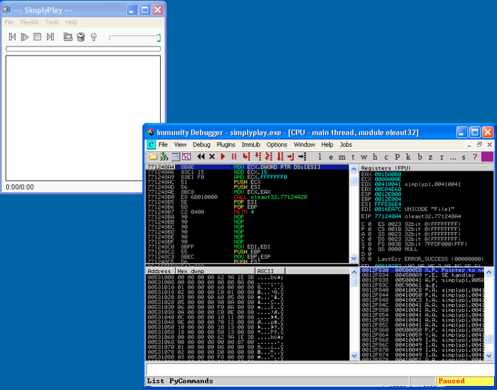The image size is (497, 390).
Task: Click the disassembly pane scroll-up arrow
Action: (354, 169)
